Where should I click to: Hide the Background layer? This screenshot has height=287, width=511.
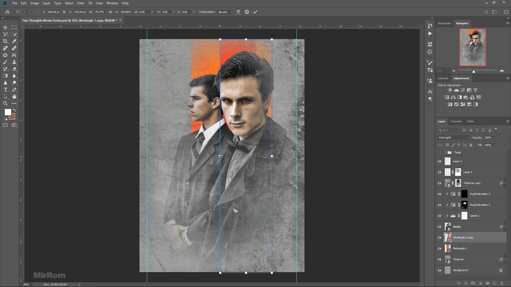coord(440,270)
